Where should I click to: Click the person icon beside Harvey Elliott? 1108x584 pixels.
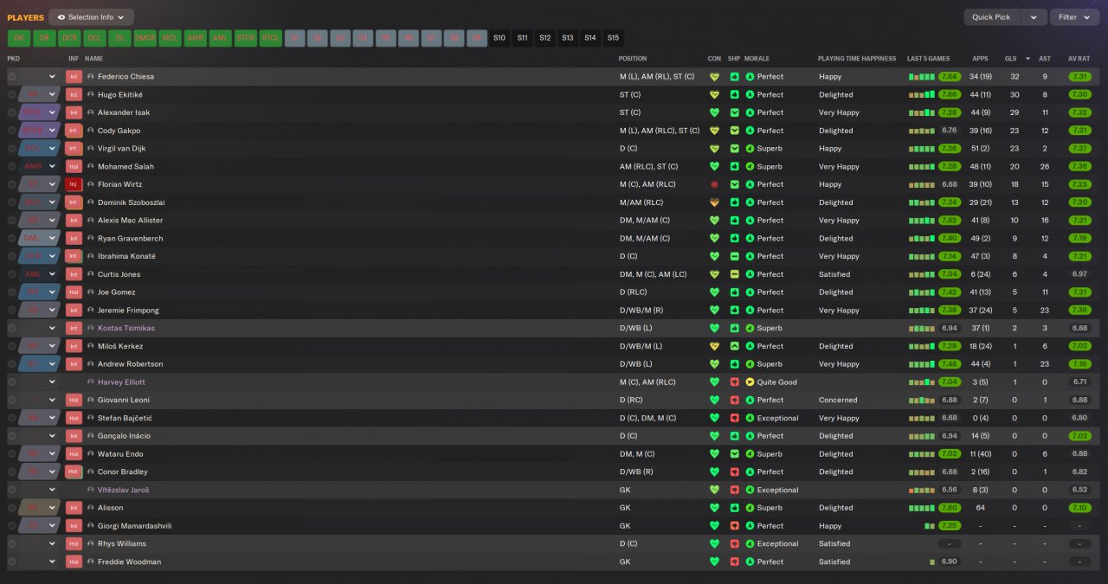pyautogui.click(x=91, y=382)
